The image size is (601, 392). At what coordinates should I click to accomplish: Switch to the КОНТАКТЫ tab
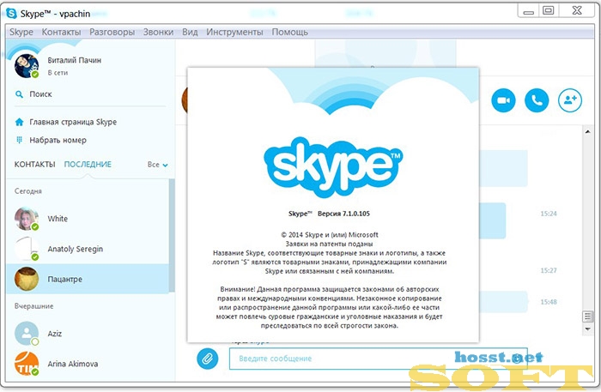point(35,164)
